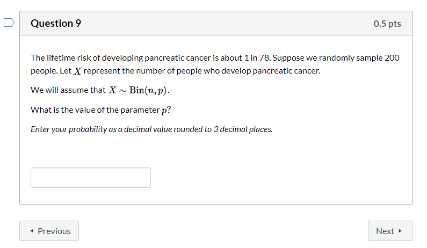
Task: Click the text 'What is the value'
Action: (x=63, y=110)
